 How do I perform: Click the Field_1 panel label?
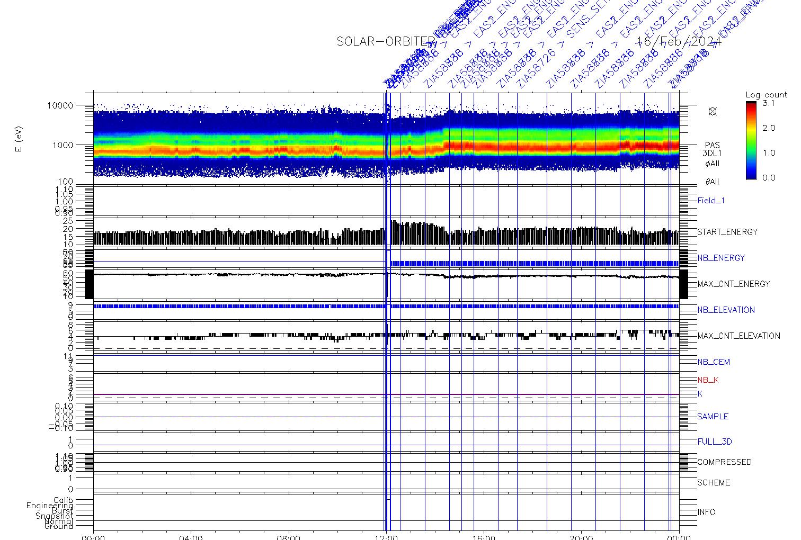pos(711,201)
